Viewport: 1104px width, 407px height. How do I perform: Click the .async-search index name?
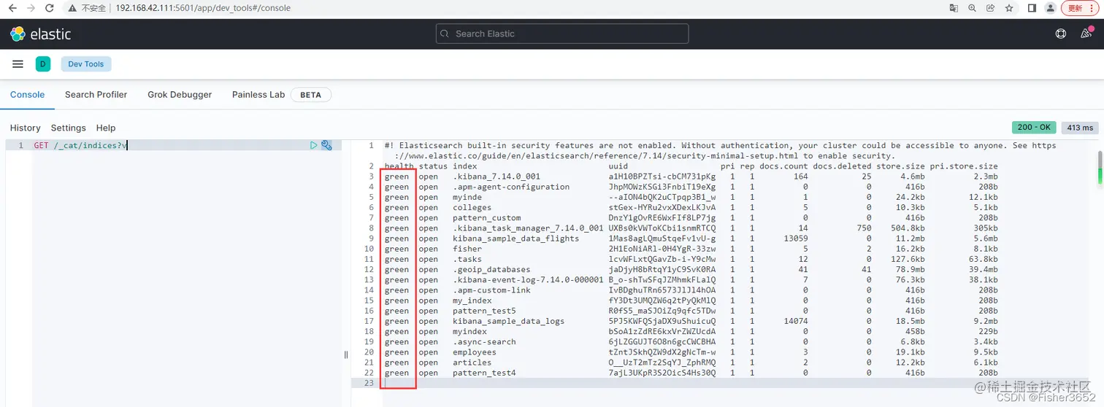click(484, 342)
